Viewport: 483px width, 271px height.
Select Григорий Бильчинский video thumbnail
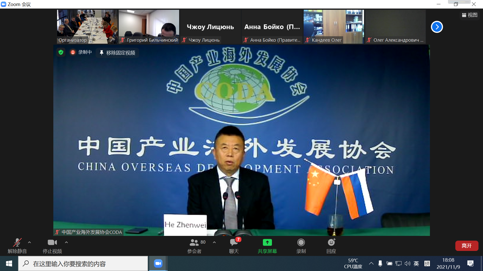click(149, 27)
